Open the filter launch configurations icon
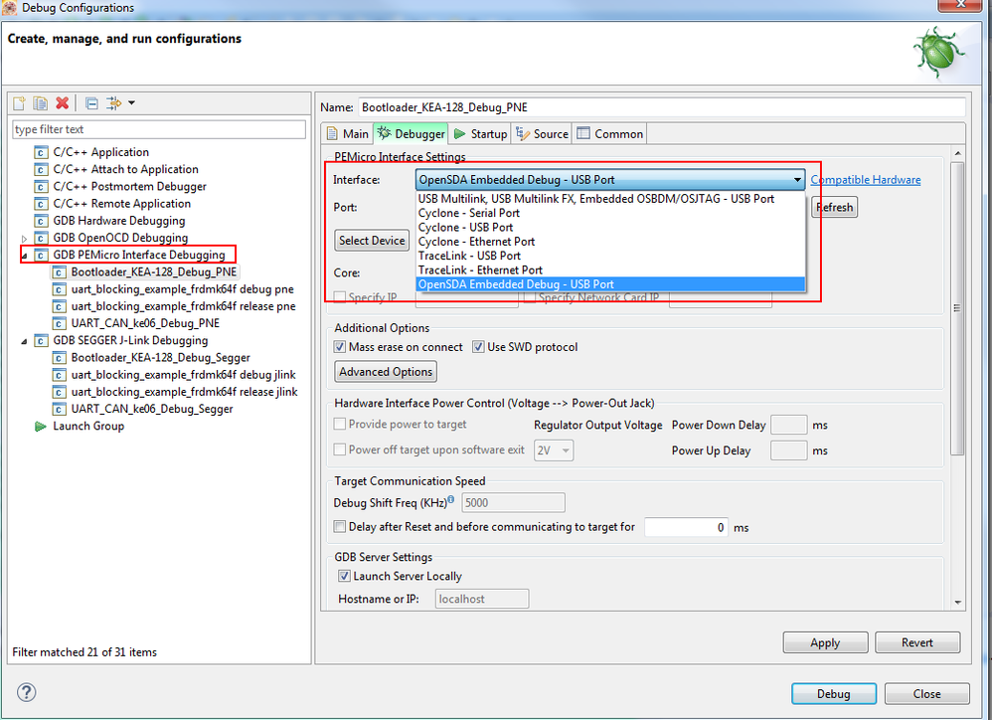Screen dimensions: 992x720 [114, 103]
